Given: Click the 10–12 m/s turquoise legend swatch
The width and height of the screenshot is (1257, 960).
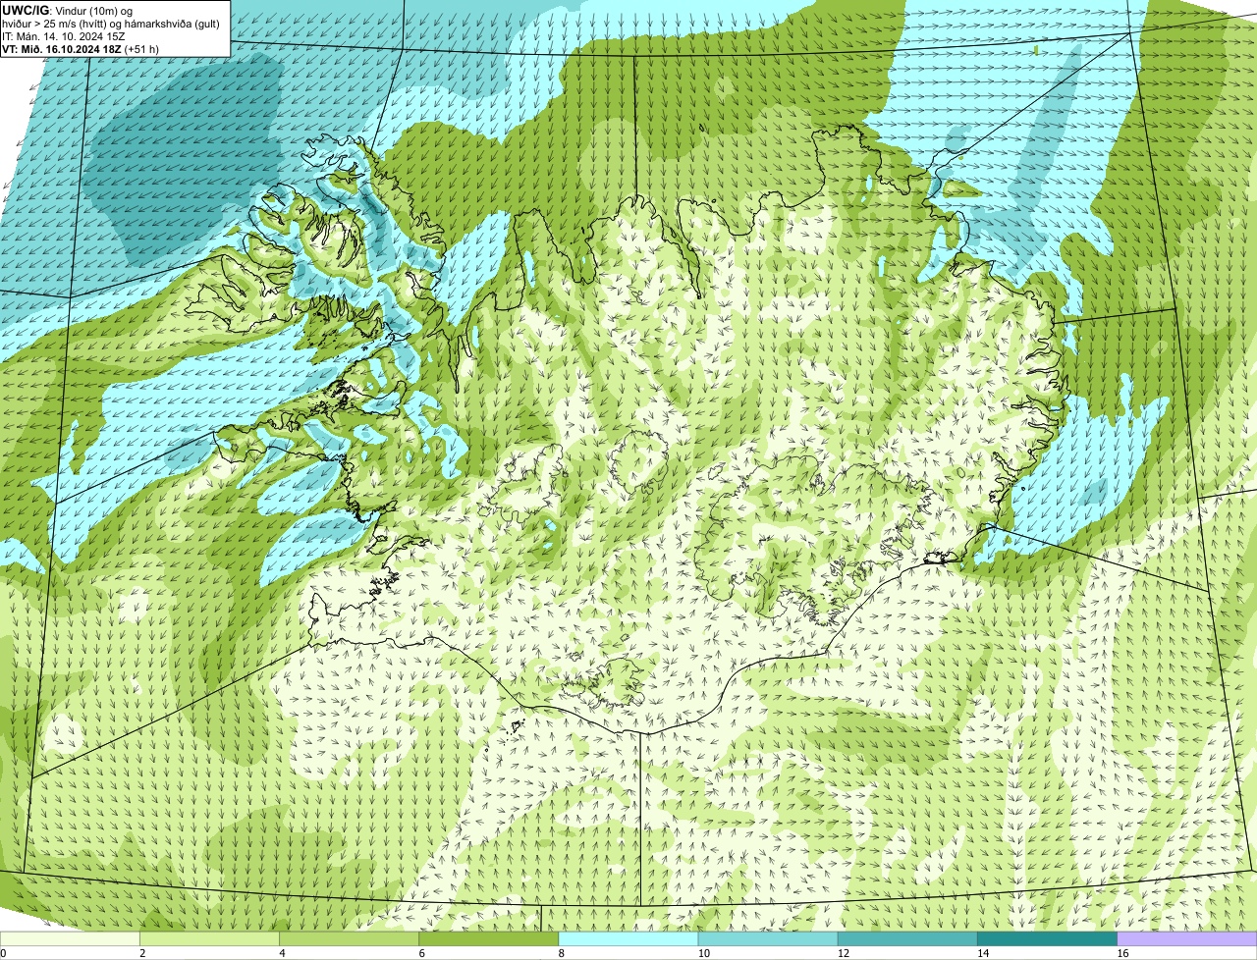Looking at the screenshot, I should pyautogui.click(x=768, y=939).
